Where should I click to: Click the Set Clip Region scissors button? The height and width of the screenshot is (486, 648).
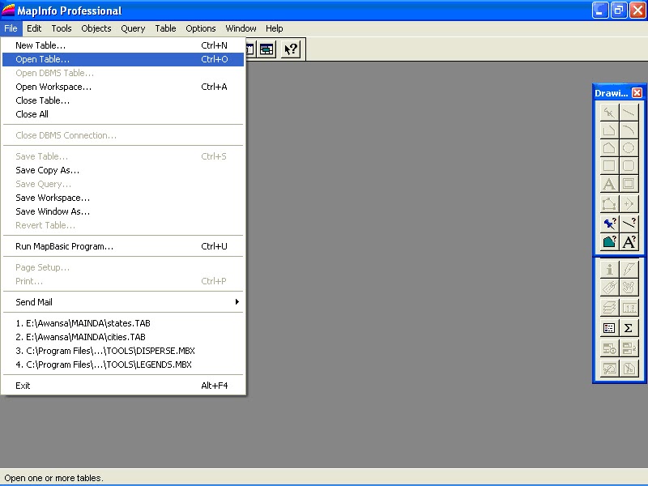[x=629, y=369]
